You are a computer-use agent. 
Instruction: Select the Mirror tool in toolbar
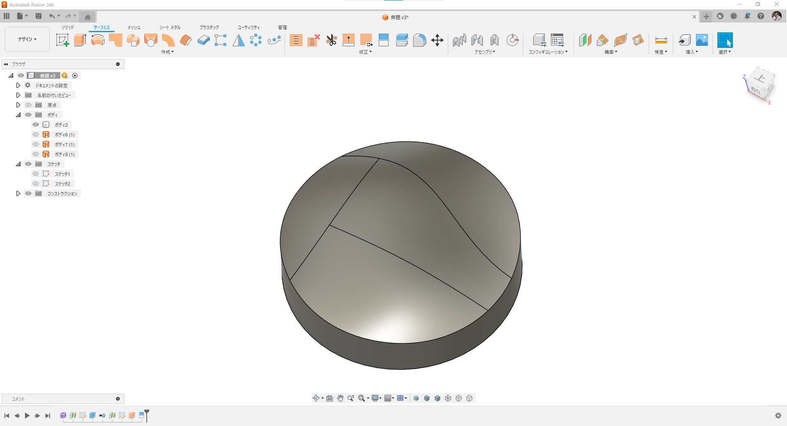coord(239,40)
